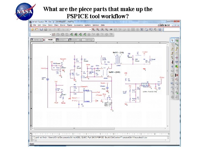The width and height of the screenshot is (199, 149).
Task: Open the Window menu
Action: coord(96,25)
